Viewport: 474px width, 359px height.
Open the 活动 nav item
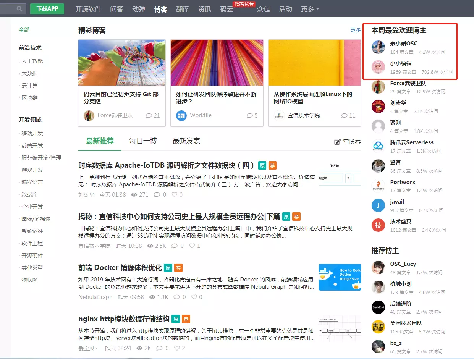click(285, 9)
